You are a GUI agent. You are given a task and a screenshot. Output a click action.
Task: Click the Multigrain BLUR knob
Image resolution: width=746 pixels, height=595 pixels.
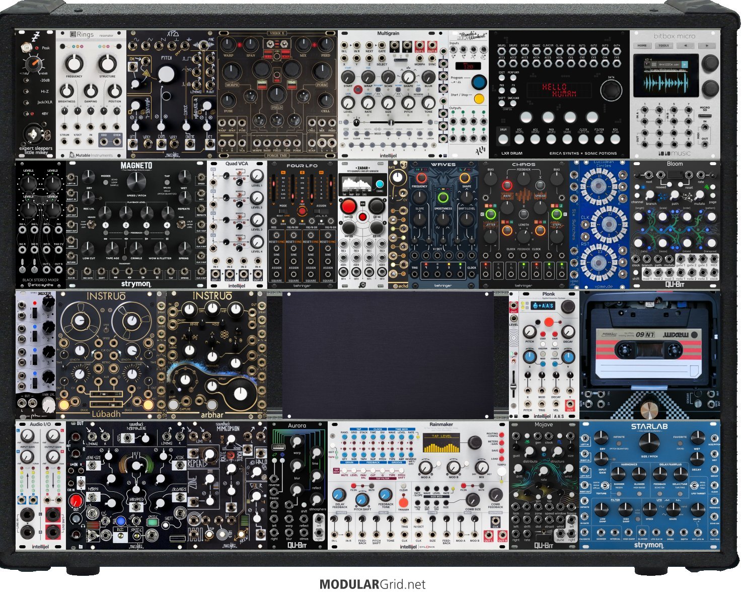(428, 77)
